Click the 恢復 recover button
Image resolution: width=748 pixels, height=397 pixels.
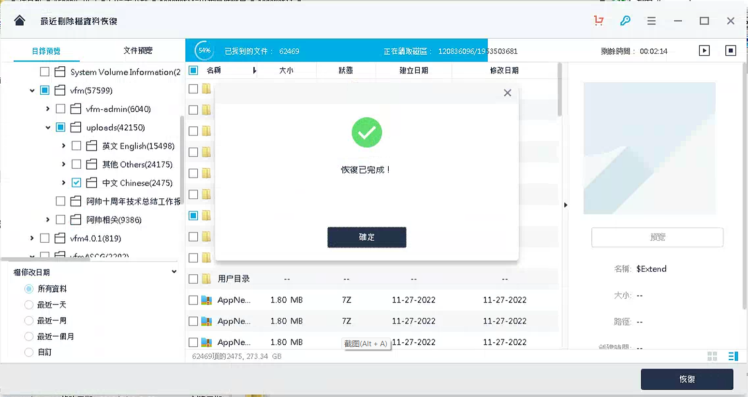[x=687, y=379]
